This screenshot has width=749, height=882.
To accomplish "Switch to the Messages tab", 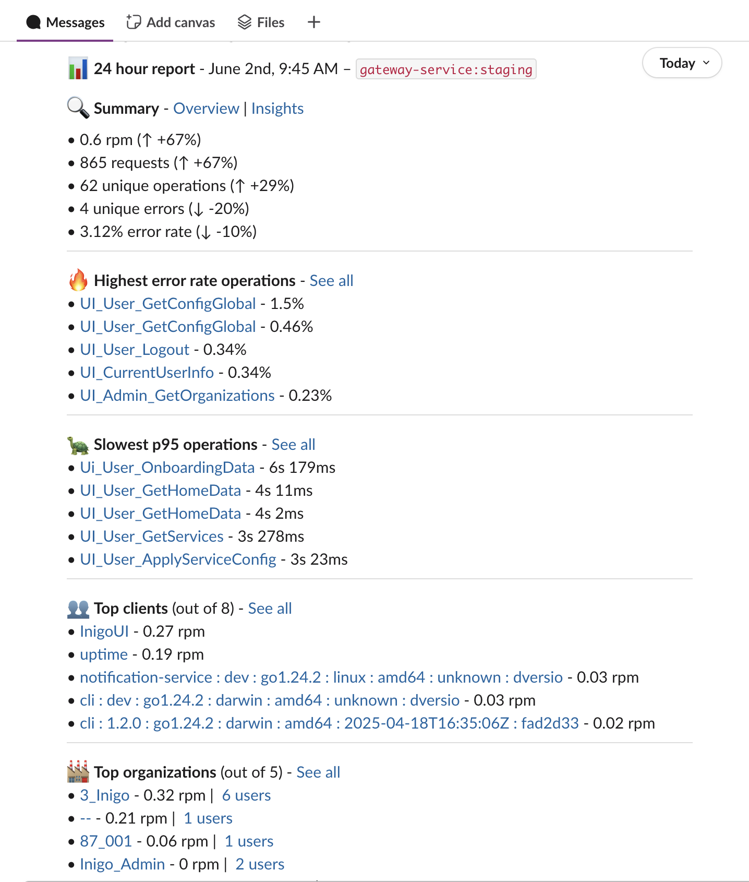I will [x=65, y=22].
